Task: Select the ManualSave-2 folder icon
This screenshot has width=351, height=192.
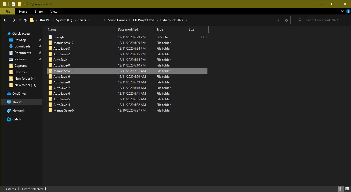Action: 50,43
